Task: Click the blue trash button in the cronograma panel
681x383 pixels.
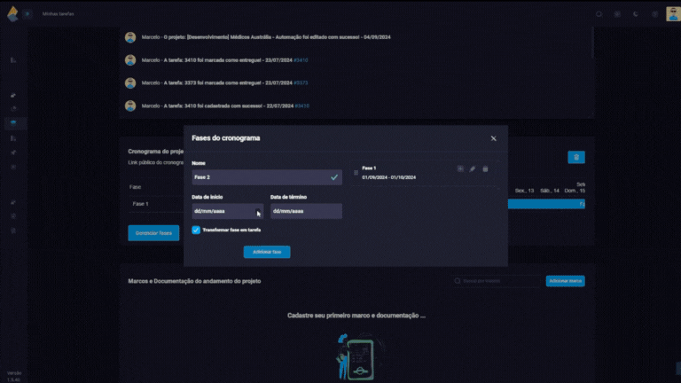Action: pyautogui.click(x=576, y=157)
